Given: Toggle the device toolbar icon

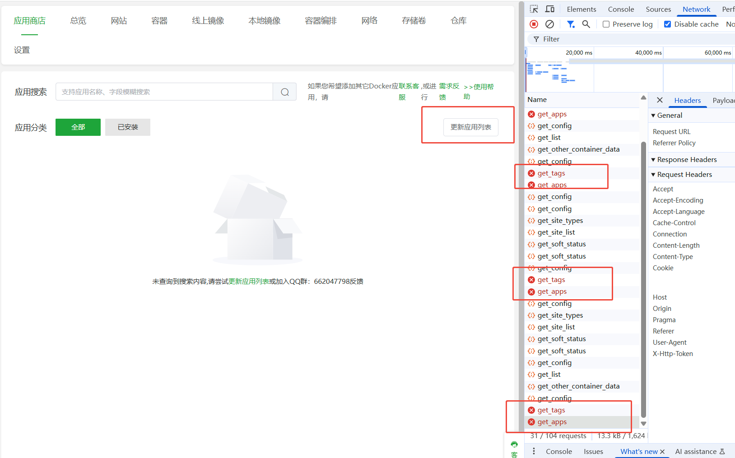Looking at the screenshot, I should (550, 9).
